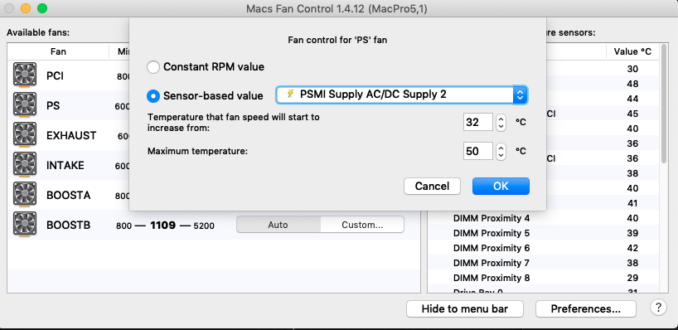Select the PS fan icon
This screenshot has width=678, height=330.
point(25,105)
